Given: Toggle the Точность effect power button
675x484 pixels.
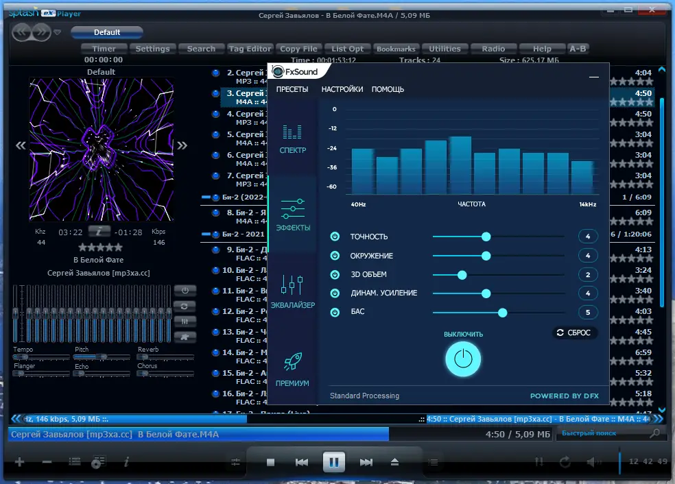Looking at the screenshot, I should [x=335, y=237].
